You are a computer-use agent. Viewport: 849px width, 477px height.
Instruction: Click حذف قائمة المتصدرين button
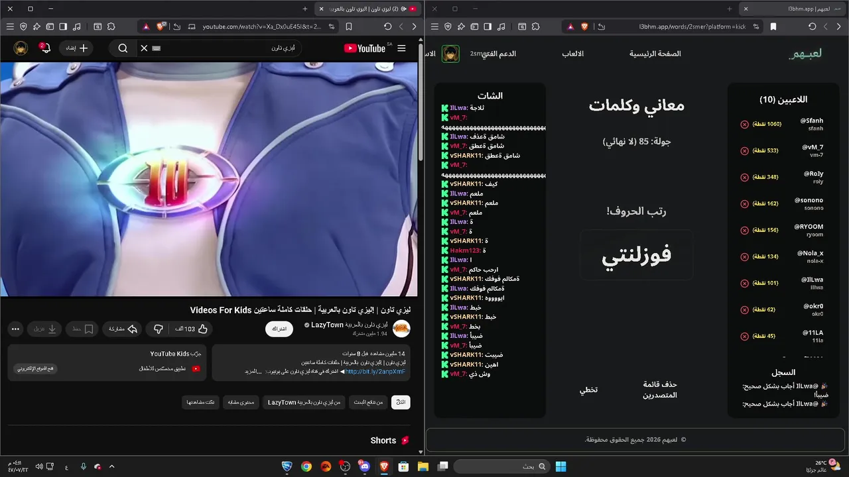tap(660, 390)
